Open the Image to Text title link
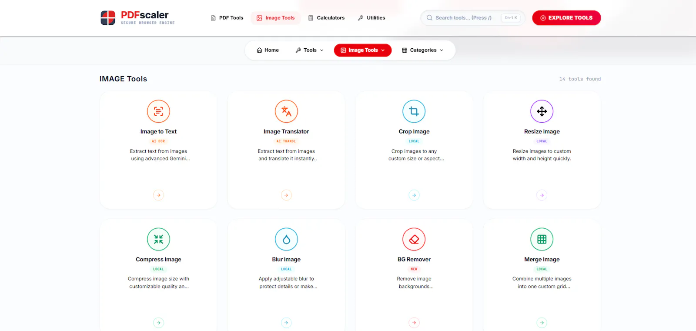This screenshot has height=331, width=696. click(x=158, y=131)
